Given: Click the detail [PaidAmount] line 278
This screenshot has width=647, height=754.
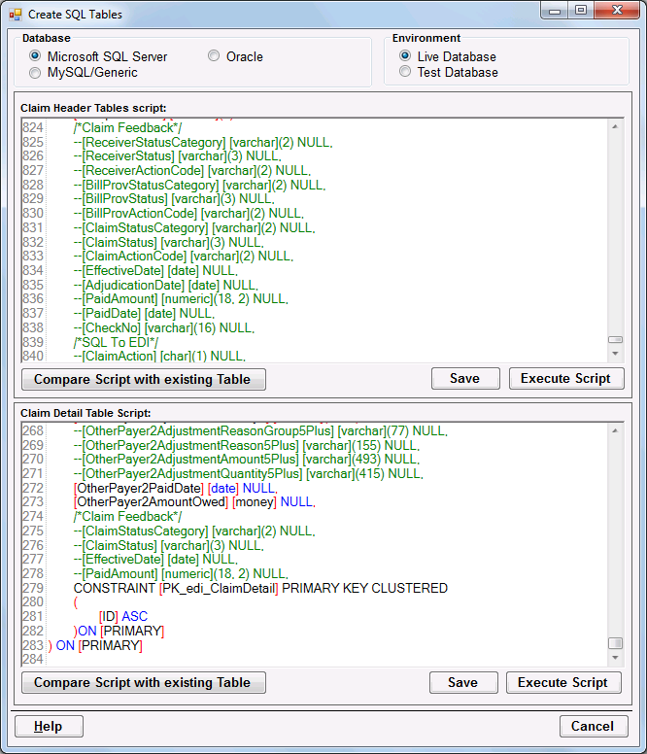Looking at the screenshot, I should (181, 573).
